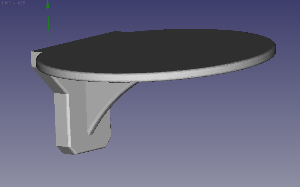The width and height of the screenshot is (300, 187).
Task: Click the green vertical axis arrow
Action: (x=48, y=24)
